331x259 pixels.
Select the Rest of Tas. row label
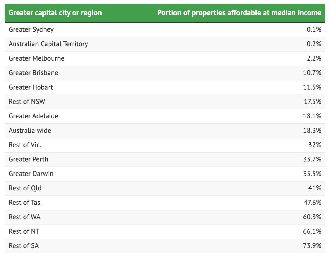[x=25, y=203]
